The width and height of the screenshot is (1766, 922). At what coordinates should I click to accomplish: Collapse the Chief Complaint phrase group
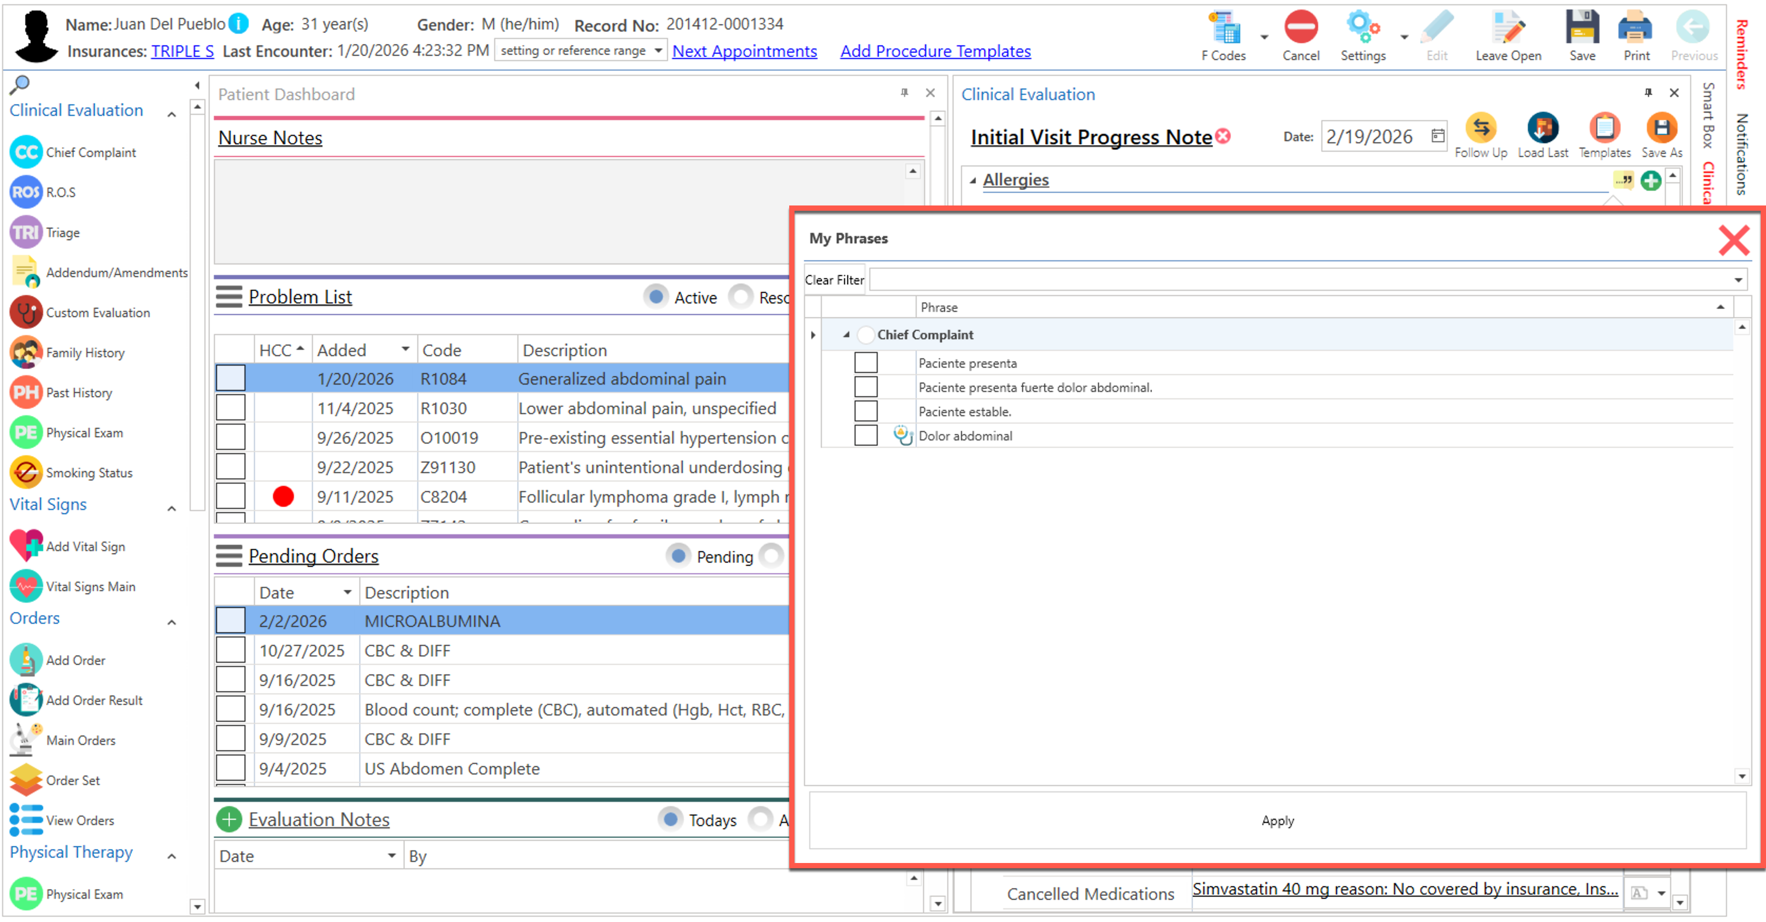(x=847, y=335)
